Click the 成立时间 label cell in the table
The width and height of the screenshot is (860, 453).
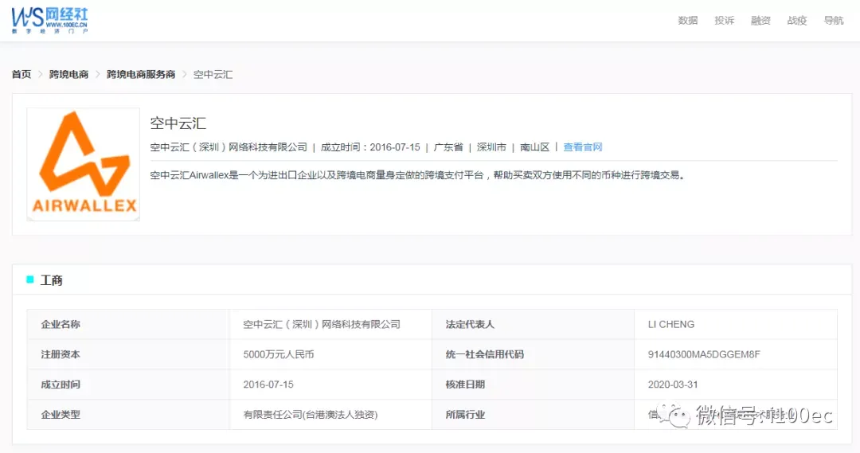(x=128, y=385)
